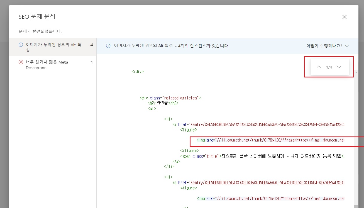Click the 1/4 instance counter
The width and height of the screenshot is (364, 208).
(x=329, y=67)
